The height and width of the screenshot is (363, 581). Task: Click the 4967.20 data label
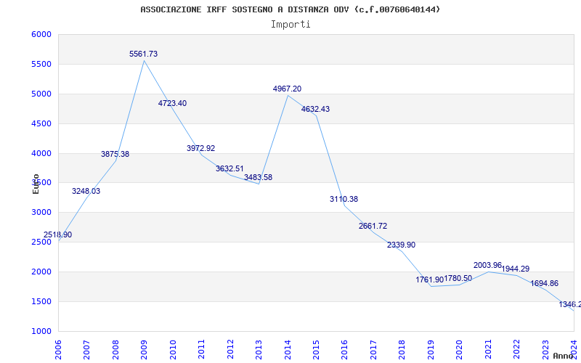tap(287, 89)
